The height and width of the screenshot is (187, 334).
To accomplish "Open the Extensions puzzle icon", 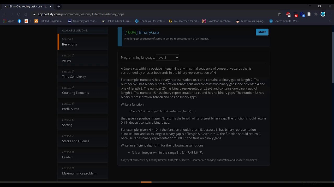I will [316, 14].
